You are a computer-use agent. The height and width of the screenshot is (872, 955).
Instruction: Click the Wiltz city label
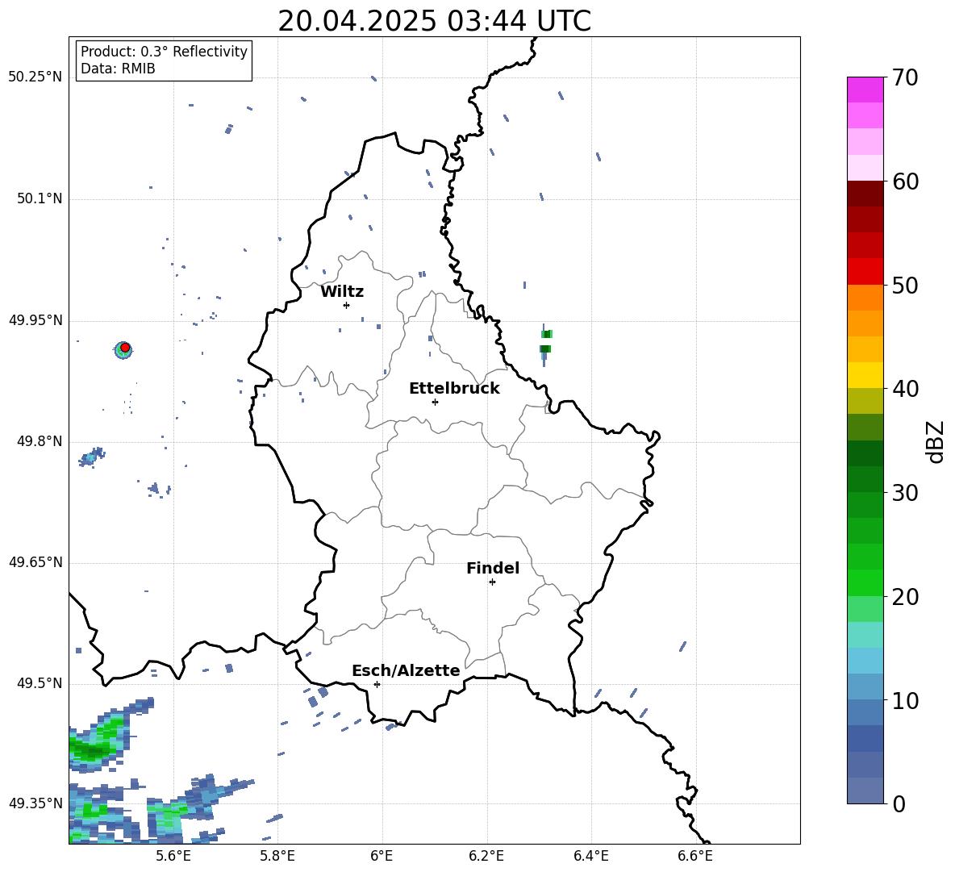[342, 292]
